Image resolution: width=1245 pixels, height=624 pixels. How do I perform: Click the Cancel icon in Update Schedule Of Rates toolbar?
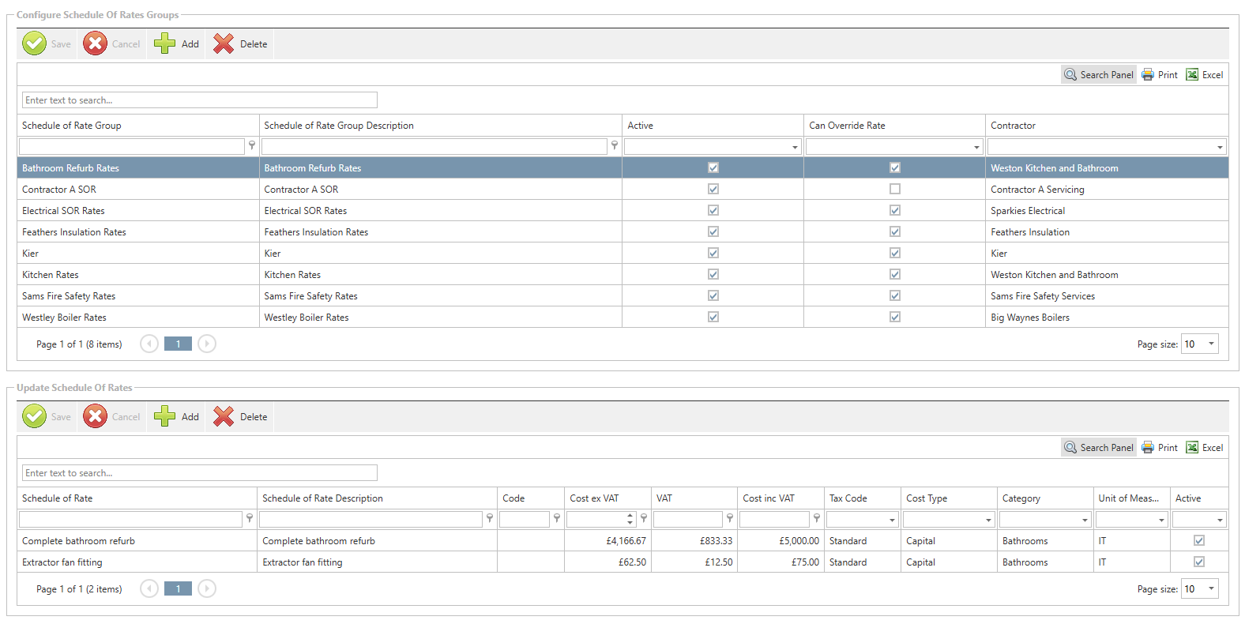pos(95,416)
